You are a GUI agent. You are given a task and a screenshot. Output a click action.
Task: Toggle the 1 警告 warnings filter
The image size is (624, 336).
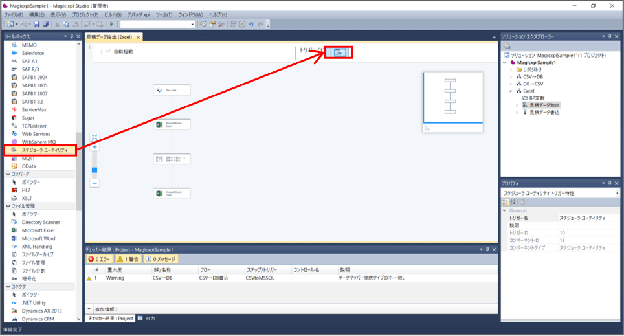[129, 259]
